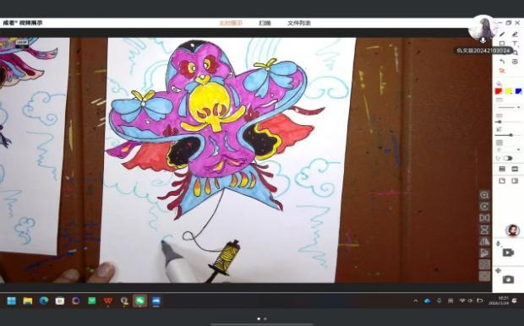
Task: Click the second split layout icon
Action: coord(515,170)
